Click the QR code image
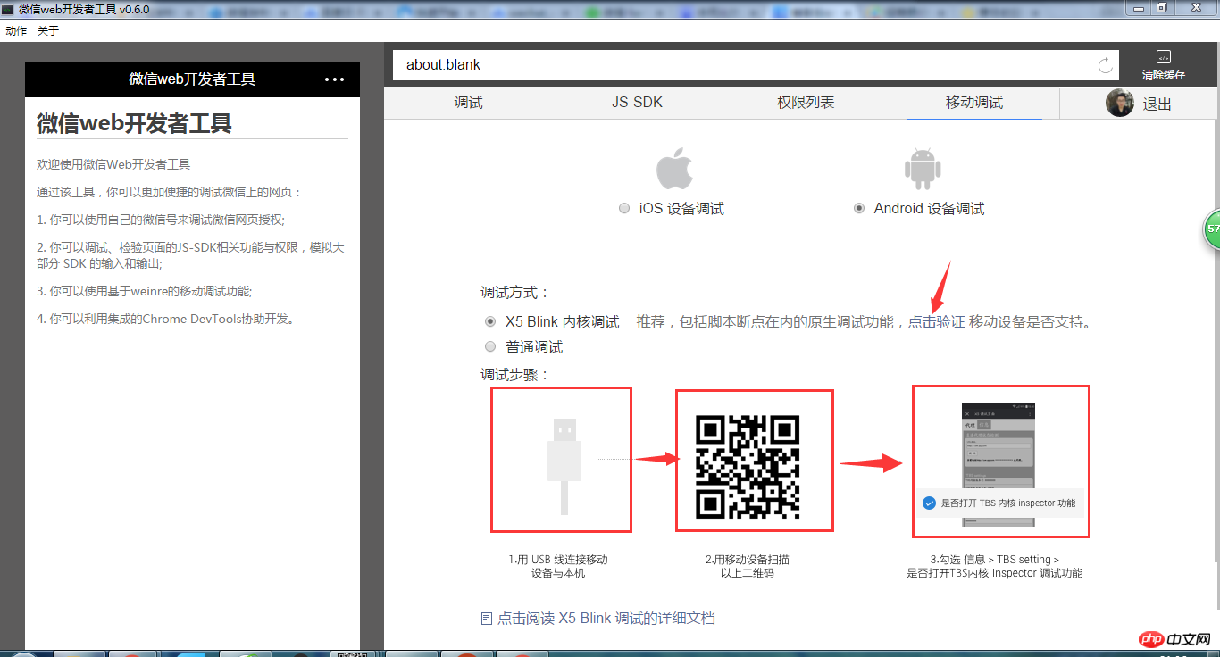The width and height of the screenshot is (1220, 657). (748, 467)
